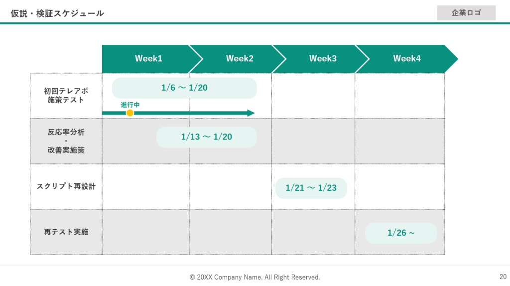The width and height of the screenshot is (510, 286).
Task: Click the 初回テレアポ施策テスト row label
Action: [x=66, y=96]
